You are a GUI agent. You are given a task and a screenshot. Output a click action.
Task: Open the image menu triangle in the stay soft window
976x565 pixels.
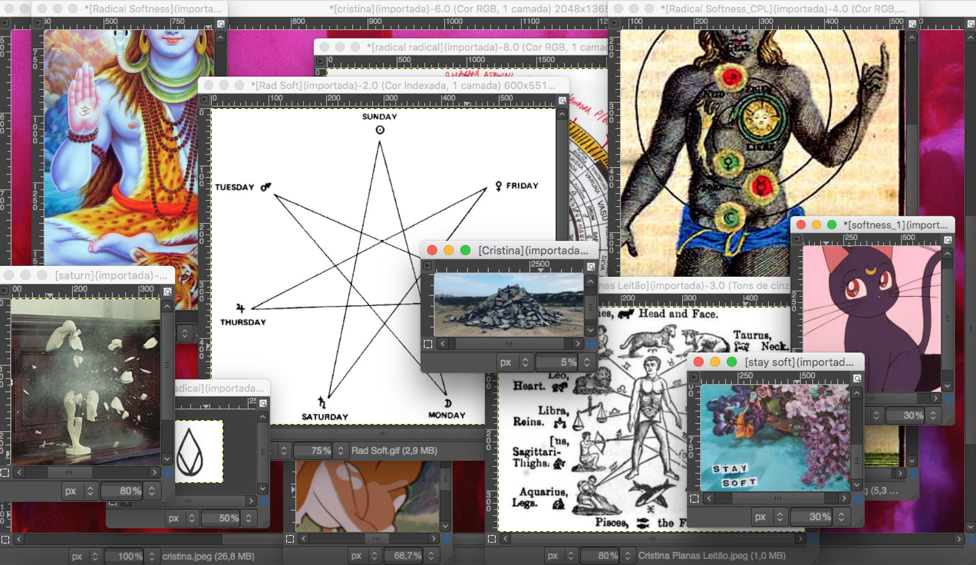coord(694,377)
